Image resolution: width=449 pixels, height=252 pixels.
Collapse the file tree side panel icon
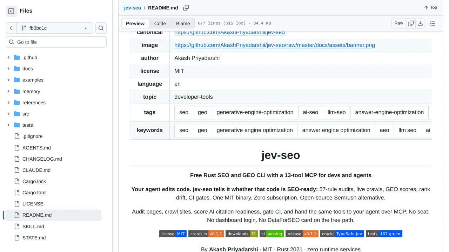point(11,11)
